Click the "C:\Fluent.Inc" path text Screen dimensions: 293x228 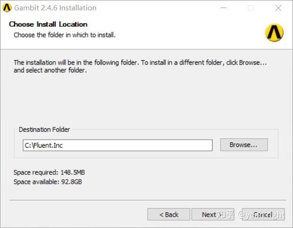click(43, 145)
